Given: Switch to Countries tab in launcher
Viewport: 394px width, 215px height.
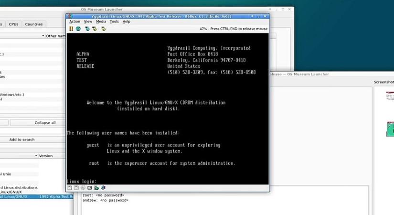Looking at the screenshot, I should point(34,24).
